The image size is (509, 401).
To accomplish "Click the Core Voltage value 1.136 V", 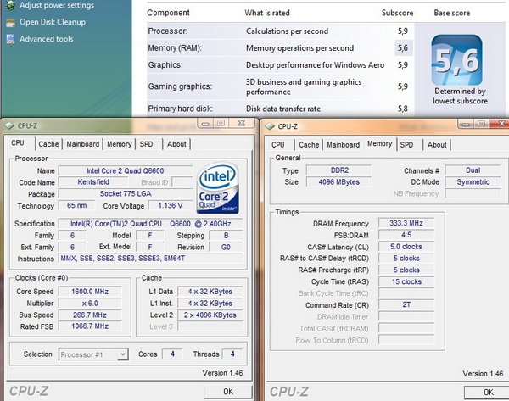I will point(171,205).
